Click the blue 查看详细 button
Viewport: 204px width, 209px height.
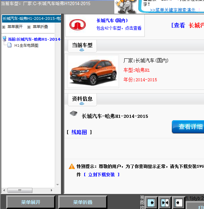point(188,127)
